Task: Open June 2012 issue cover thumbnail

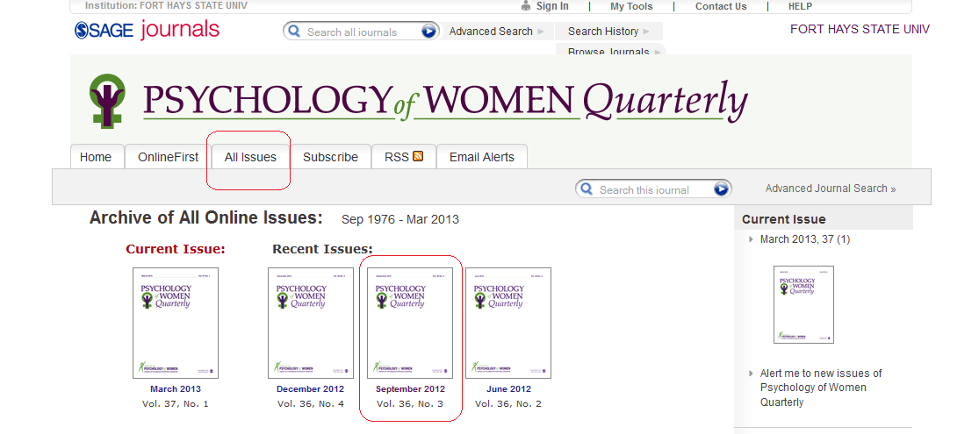Action: 508,323
